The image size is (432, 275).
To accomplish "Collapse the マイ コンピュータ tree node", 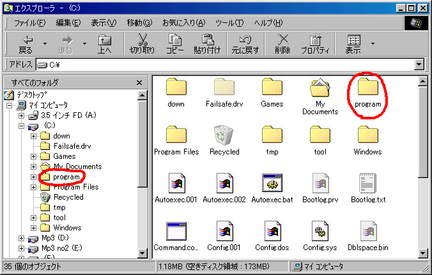I will coord(9,105).
